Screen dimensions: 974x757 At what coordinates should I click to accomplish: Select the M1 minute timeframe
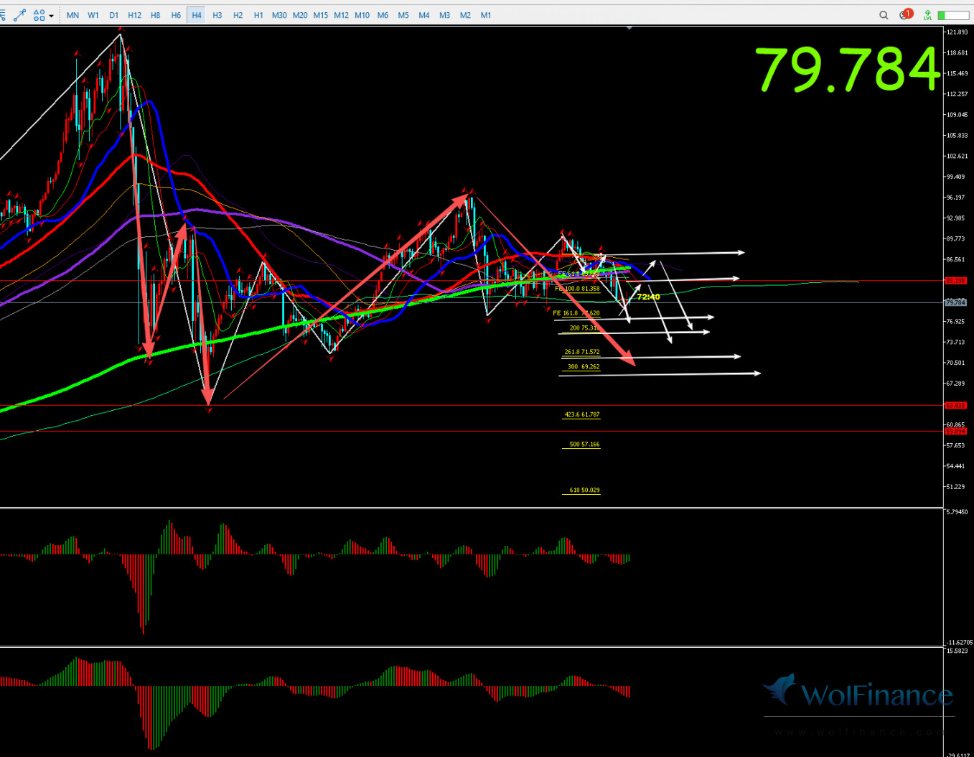[486, 15]
